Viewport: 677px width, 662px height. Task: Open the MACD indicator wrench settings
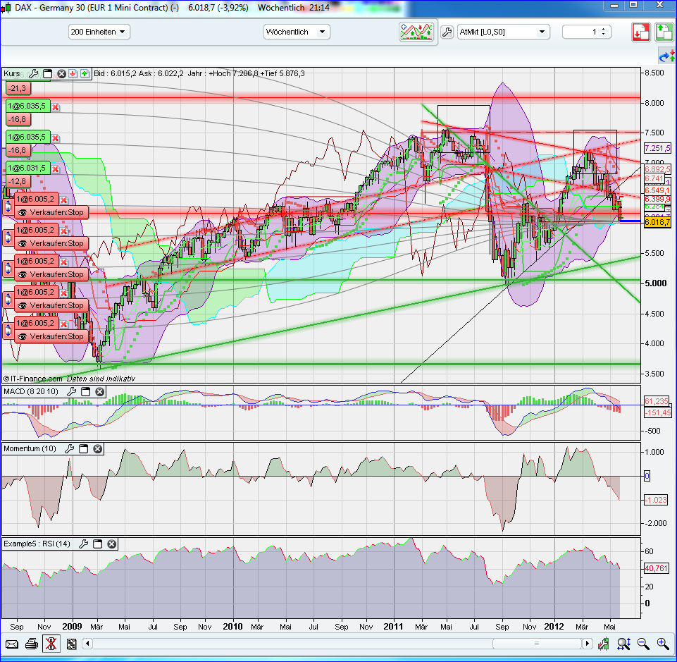71,391
